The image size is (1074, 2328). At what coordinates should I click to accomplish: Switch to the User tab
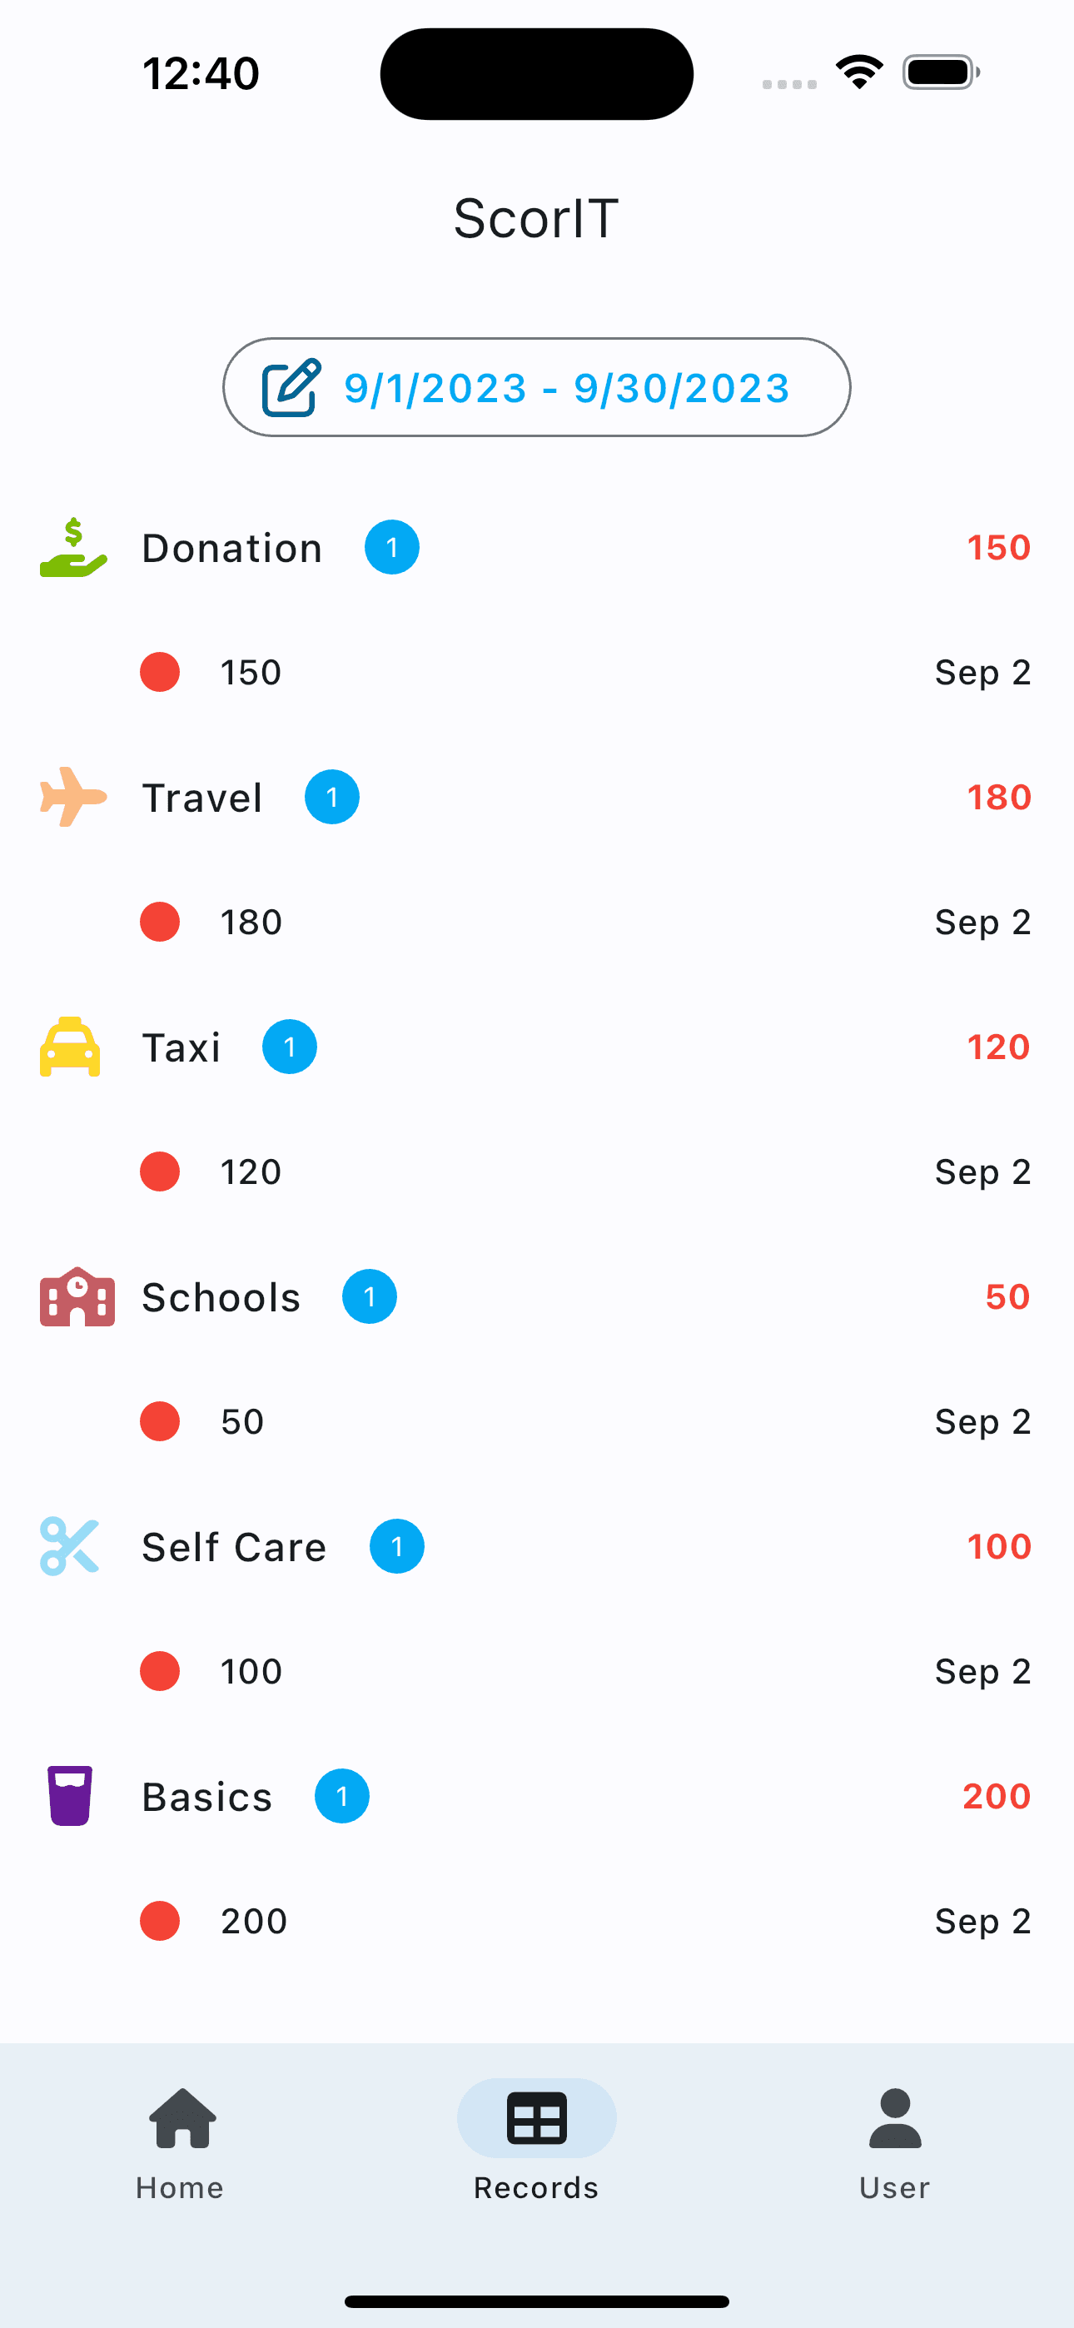[x=894, y=2142]
